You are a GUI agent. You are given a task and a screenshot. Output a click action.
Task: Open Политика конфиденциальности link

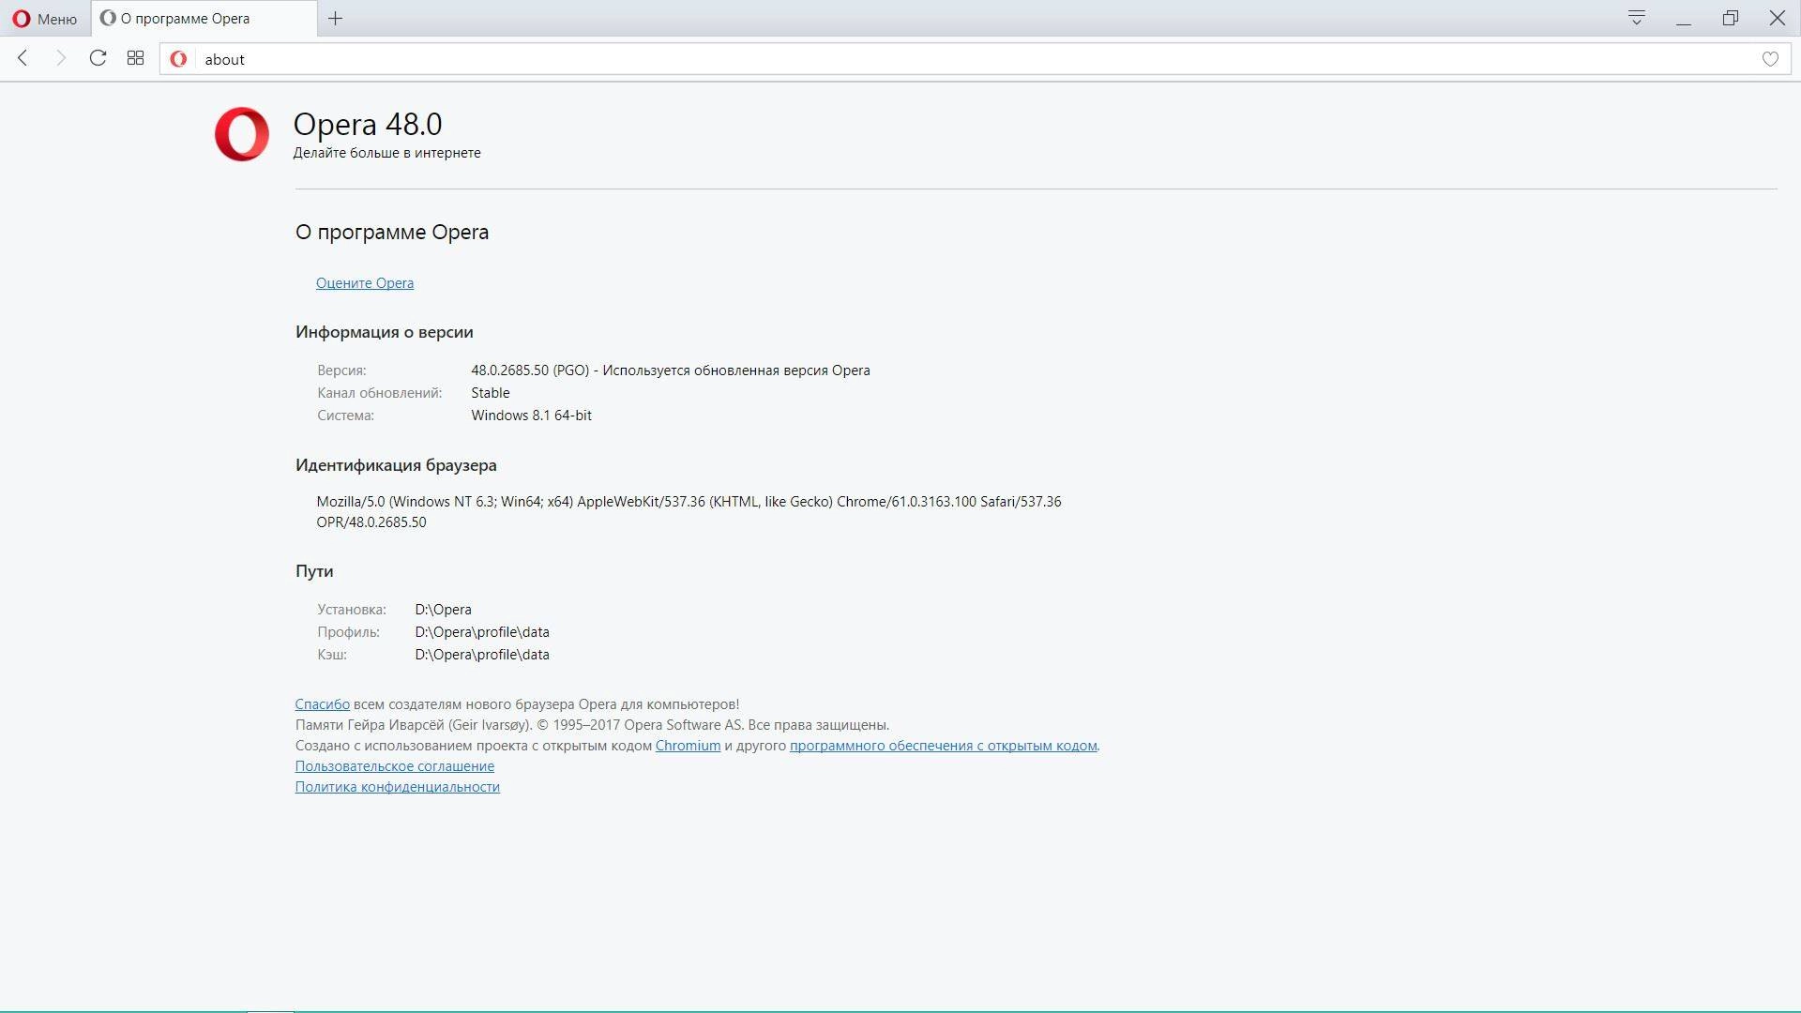pyautogui.click(x=398, y=787)
